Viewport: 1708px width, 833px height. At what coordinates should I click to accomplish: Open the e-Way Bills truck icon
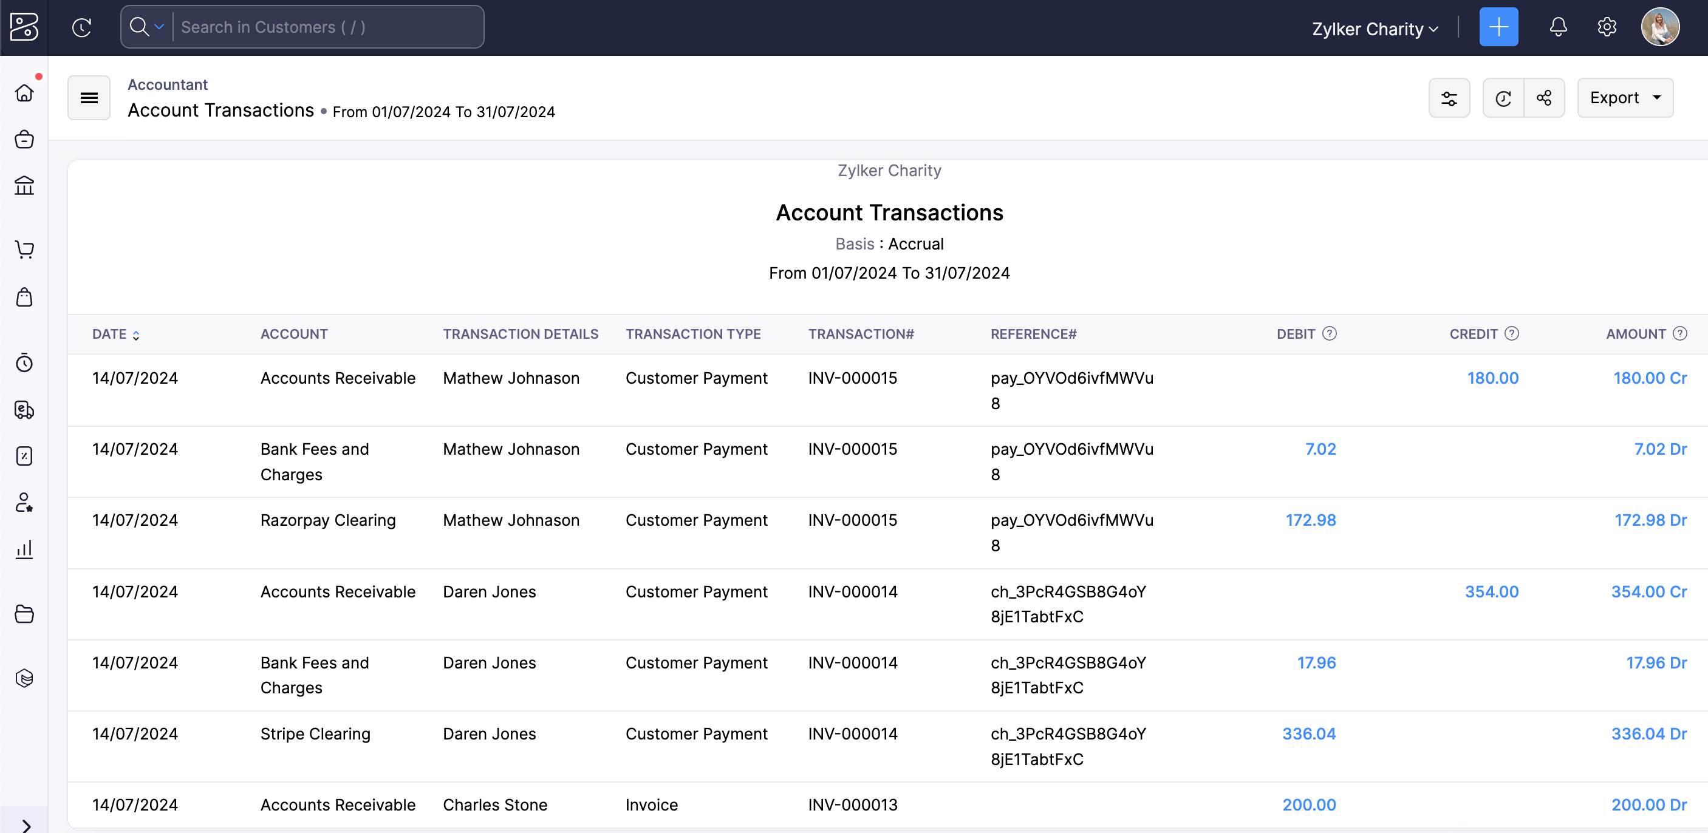click(x=24, y=410)
